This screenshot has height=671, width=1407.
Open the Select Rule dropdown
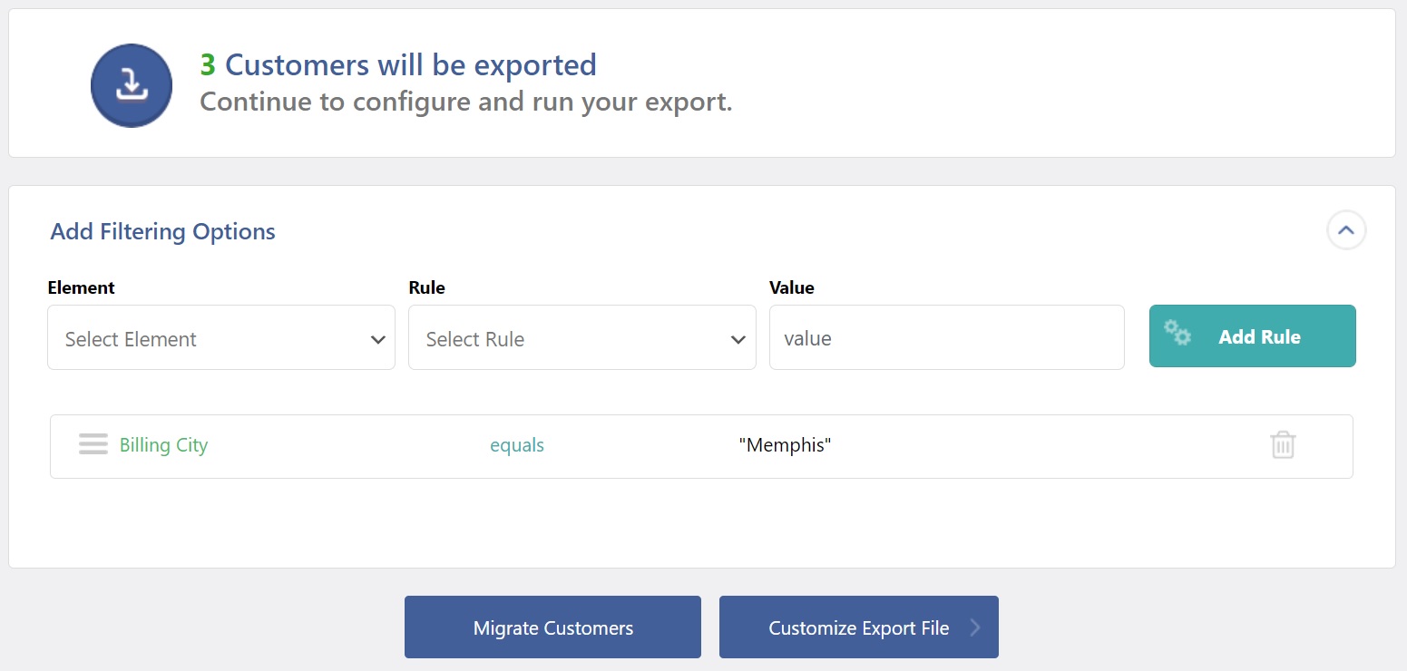[x=582, y=338]
